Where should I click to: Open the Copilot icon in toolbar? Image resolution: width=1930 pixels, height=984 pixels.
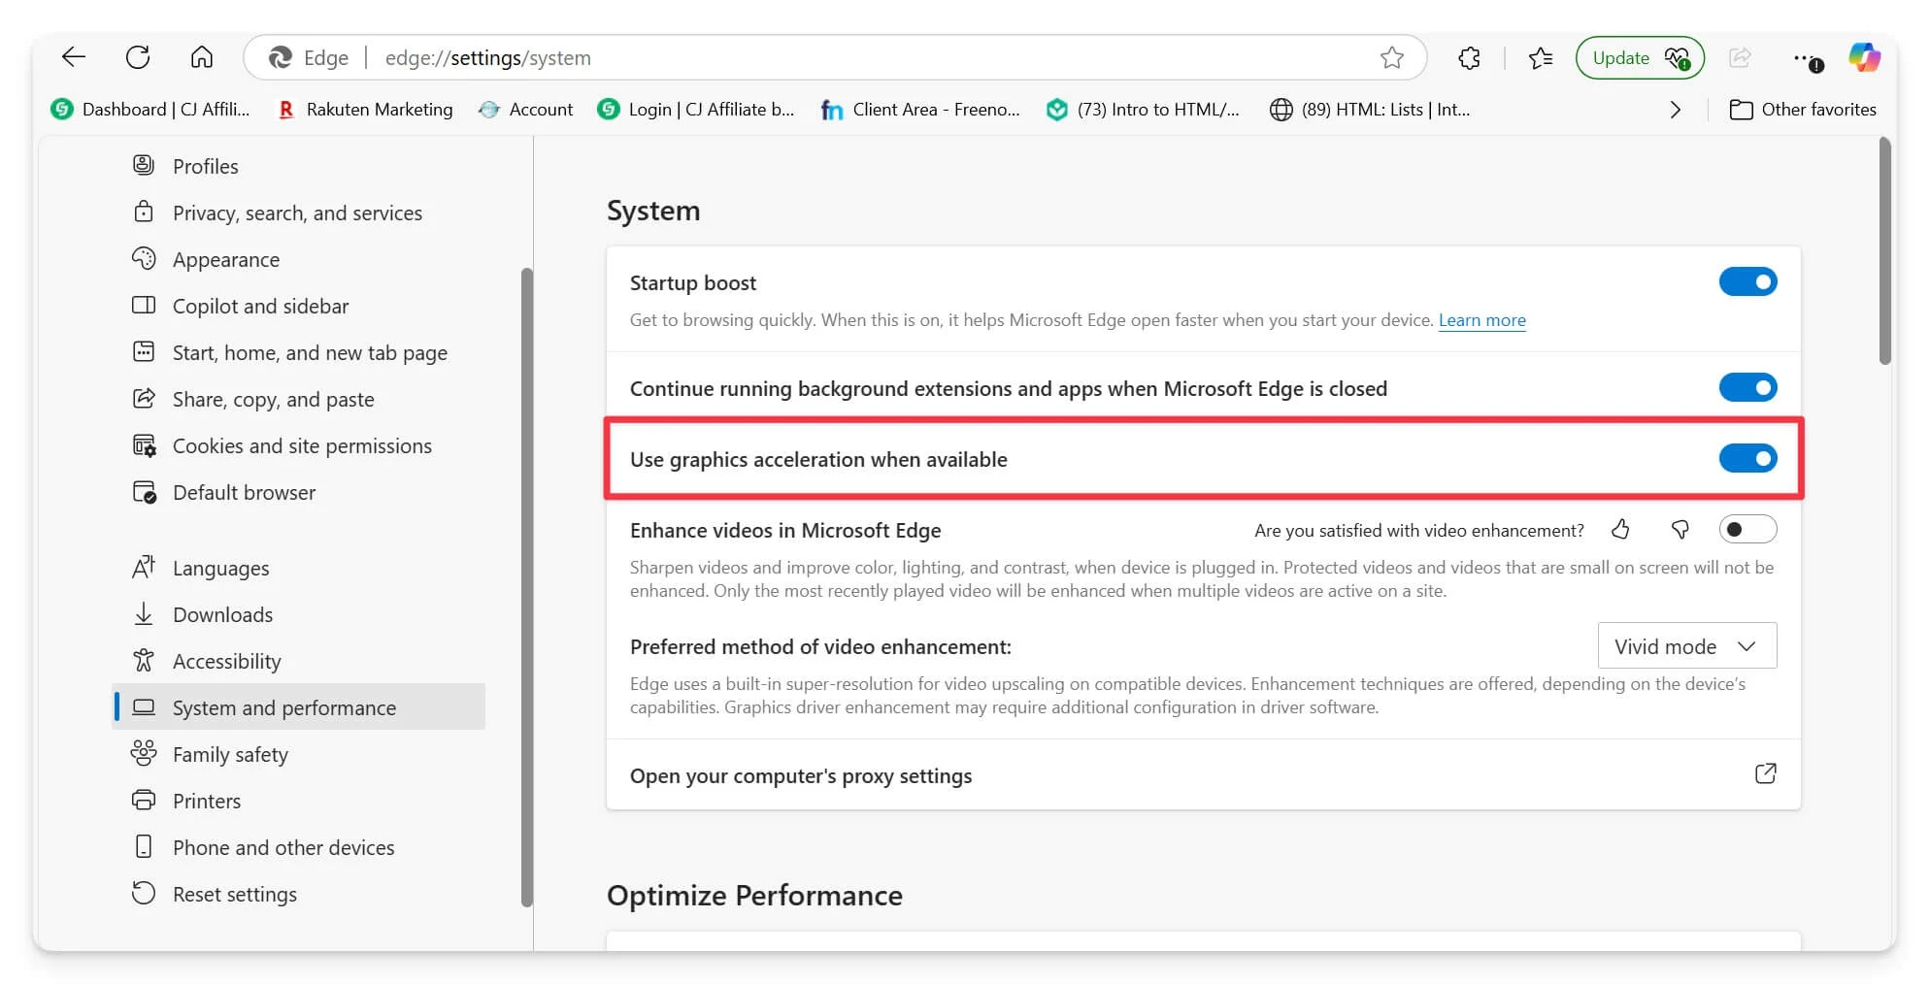coord(1863,57)
